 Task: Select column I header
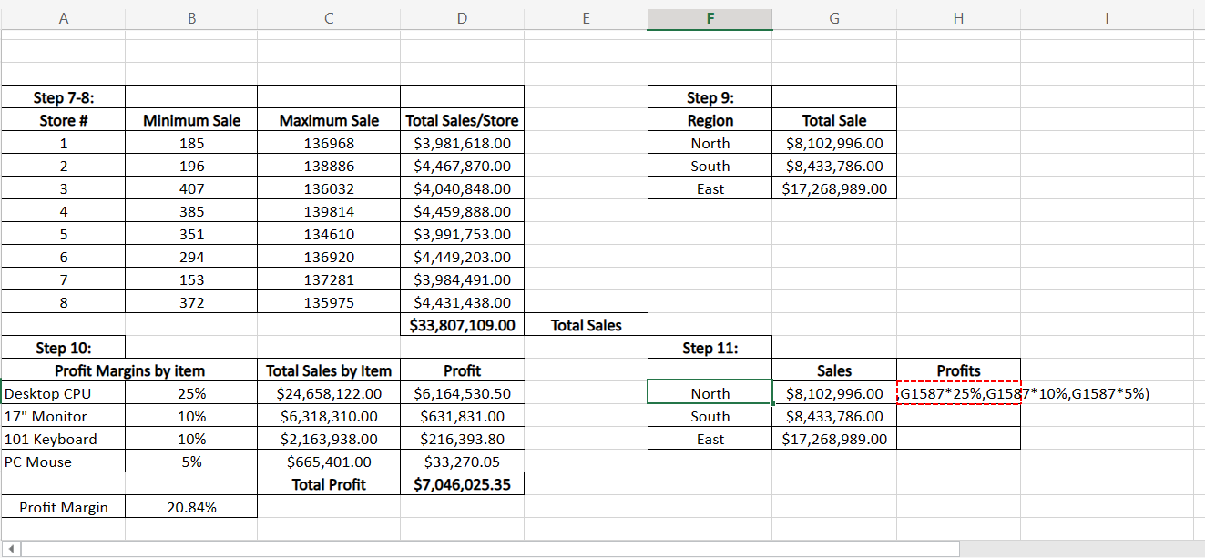point(1107,18)
